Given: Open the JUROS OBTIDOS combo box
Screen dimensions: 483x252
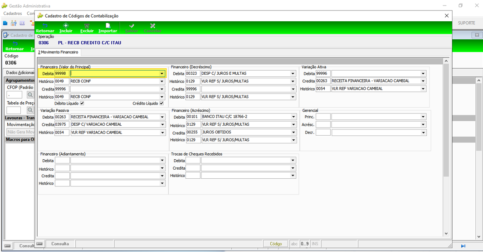Looking at the screenshot, I should coord(293,132).
